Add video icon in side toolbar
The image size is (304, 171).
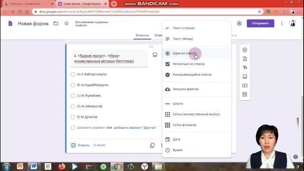click(x=245, y=85)
